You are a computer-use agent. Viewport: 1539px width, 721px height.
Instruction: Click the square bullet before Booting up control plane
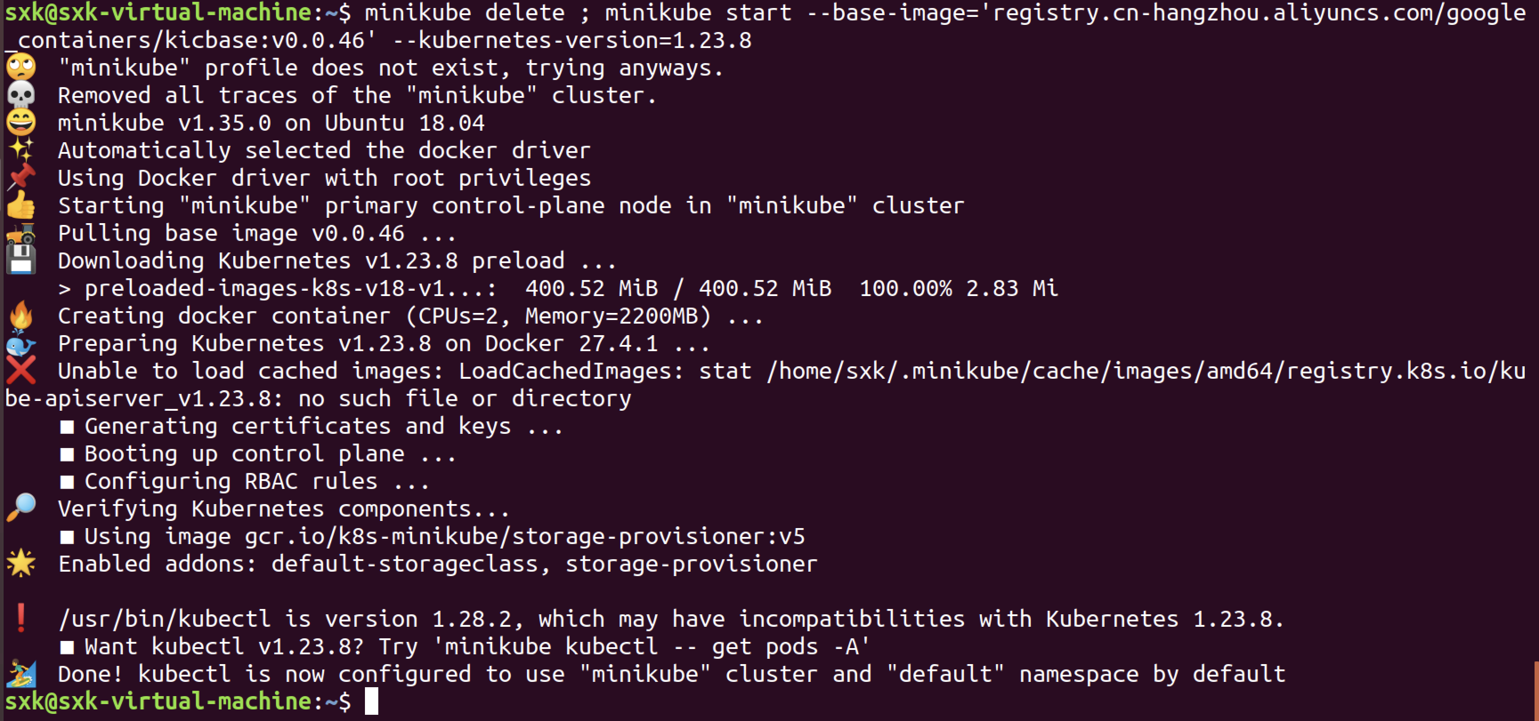[67, 454]
